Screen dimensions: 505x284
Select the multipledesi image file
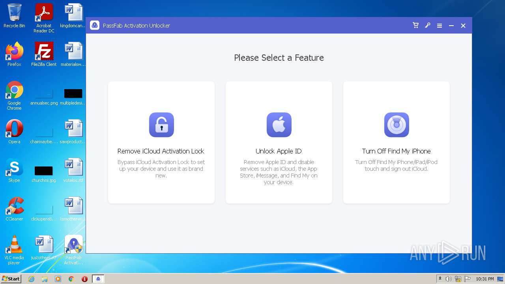pyautogui.click(x=73, y=97)
